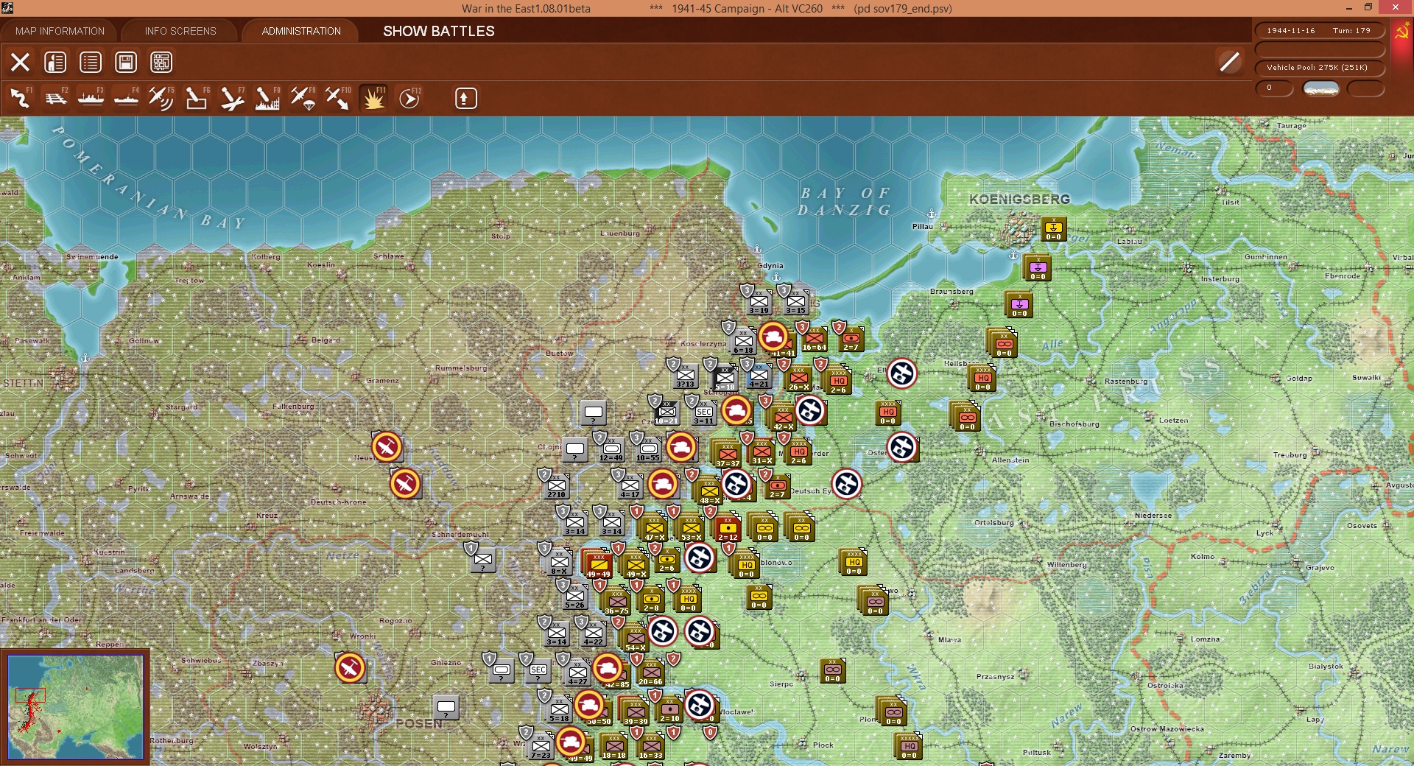Select the 39=39 unit counter
This screenshot has height=766, width=1414.
[x=636, y=711]
